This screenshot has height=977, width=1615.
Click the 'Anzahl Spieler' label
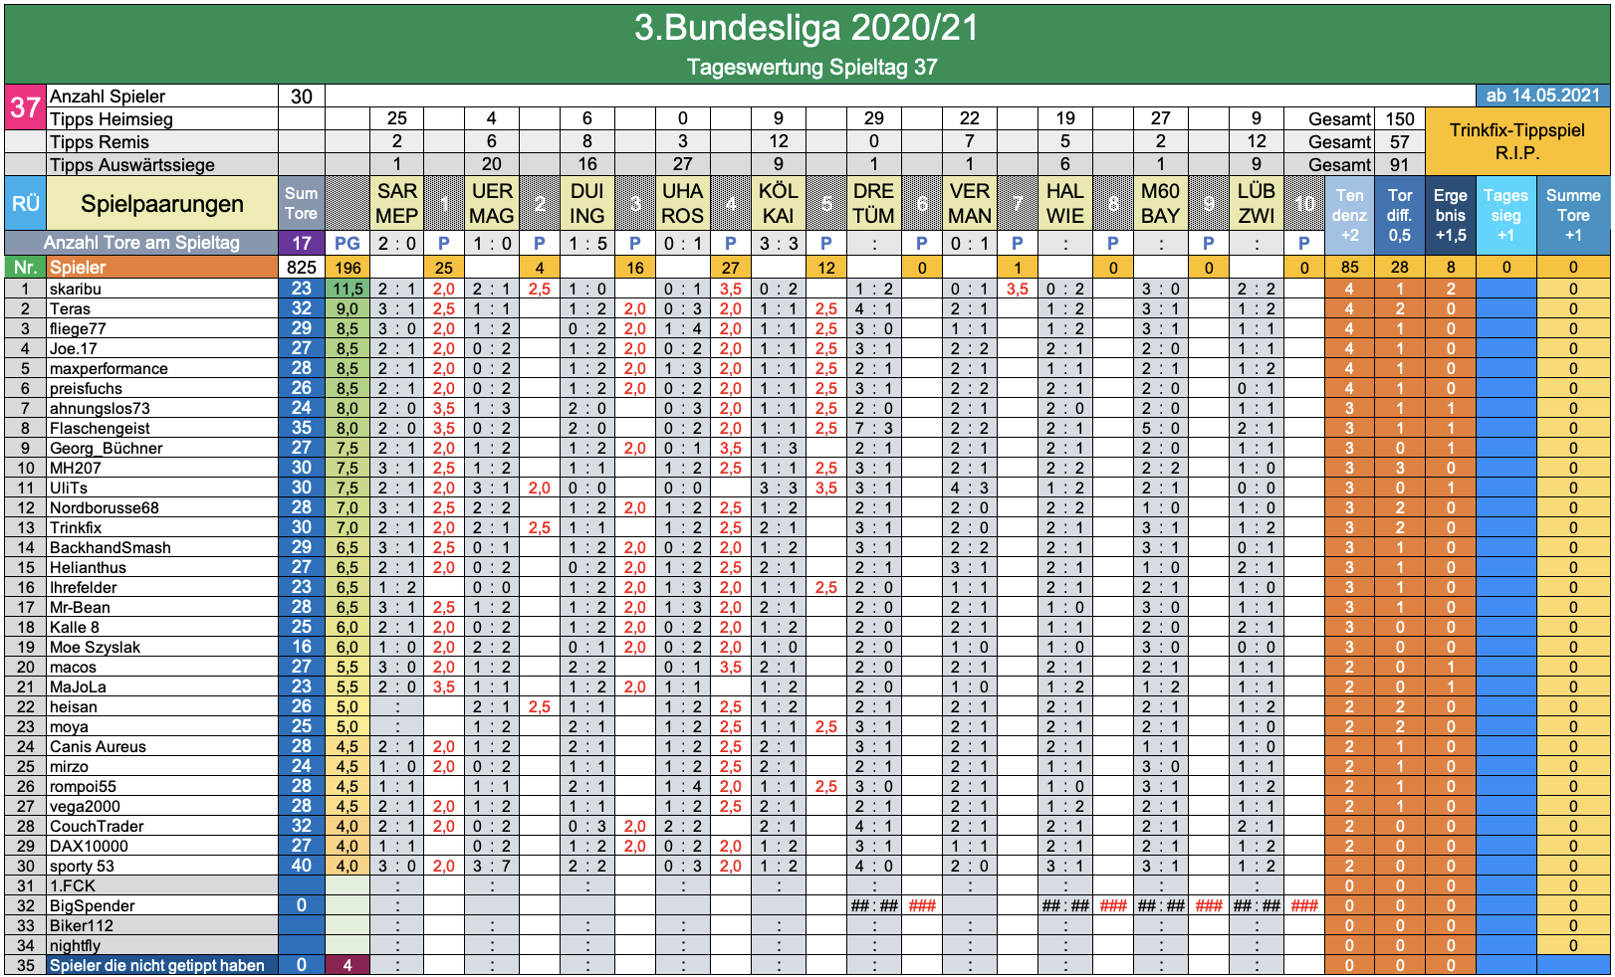coord(108,97)
